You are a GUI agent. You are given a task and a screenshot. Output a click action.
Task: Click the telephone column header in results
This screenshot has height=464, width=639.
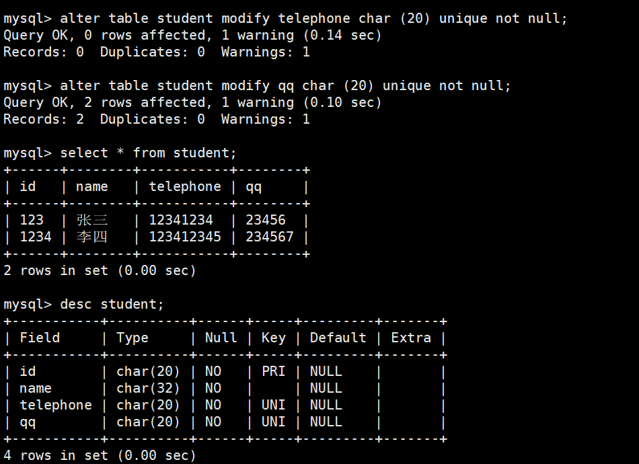[x=185, y=186]
